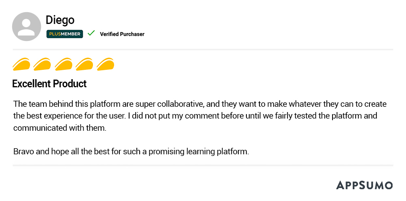Click the Excellent Product review title
Screen dimensions: 406x201
tap(50, 84)
